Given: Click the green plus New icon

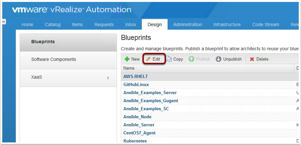Looking at the screenshot, I should [x=127, y=59].
